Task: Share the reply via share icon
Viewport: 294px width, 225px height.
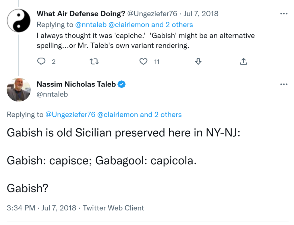Action: (243, 61)
